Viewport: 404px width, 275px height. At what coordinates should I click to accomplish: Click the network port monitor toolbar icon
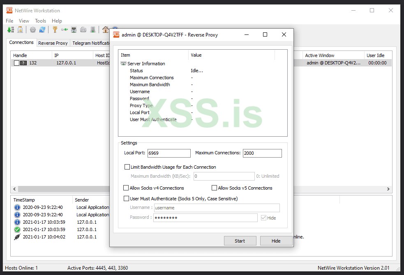click(74, 30)
